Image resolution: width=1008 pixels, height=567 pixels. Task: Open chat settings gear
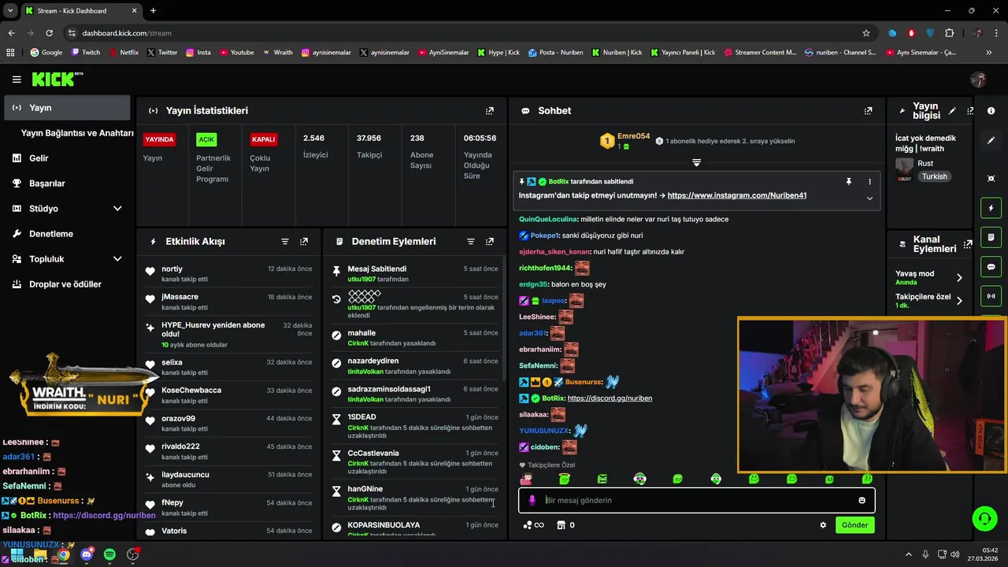pos(823,525)
